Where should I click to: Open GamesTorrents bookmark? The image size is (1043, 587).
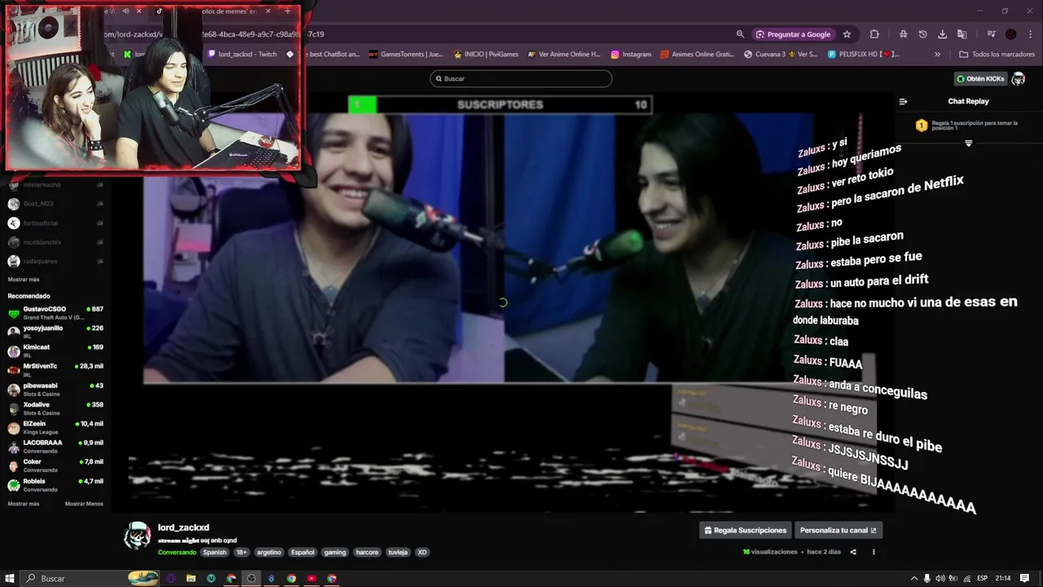pyautogui.click(x=406, y=55)
